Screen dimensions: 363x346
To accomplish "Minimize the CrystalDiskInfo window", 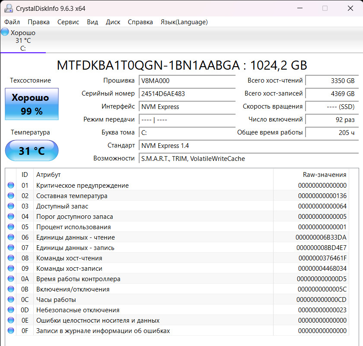I will point(300,8).
